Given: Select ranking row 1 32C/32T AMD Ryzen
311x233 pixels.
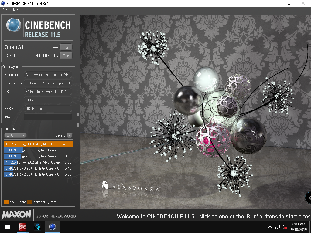Looking at the screenshot, I should point(38,144).
